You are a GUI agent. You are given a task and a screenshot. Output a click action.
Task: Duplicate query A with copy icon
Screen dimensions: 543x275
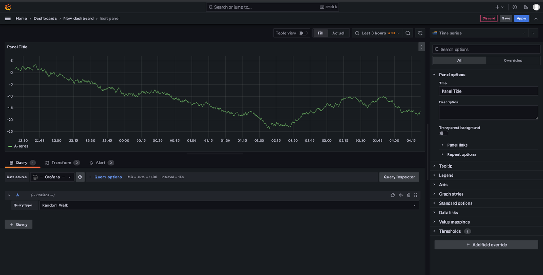(393, 195)
